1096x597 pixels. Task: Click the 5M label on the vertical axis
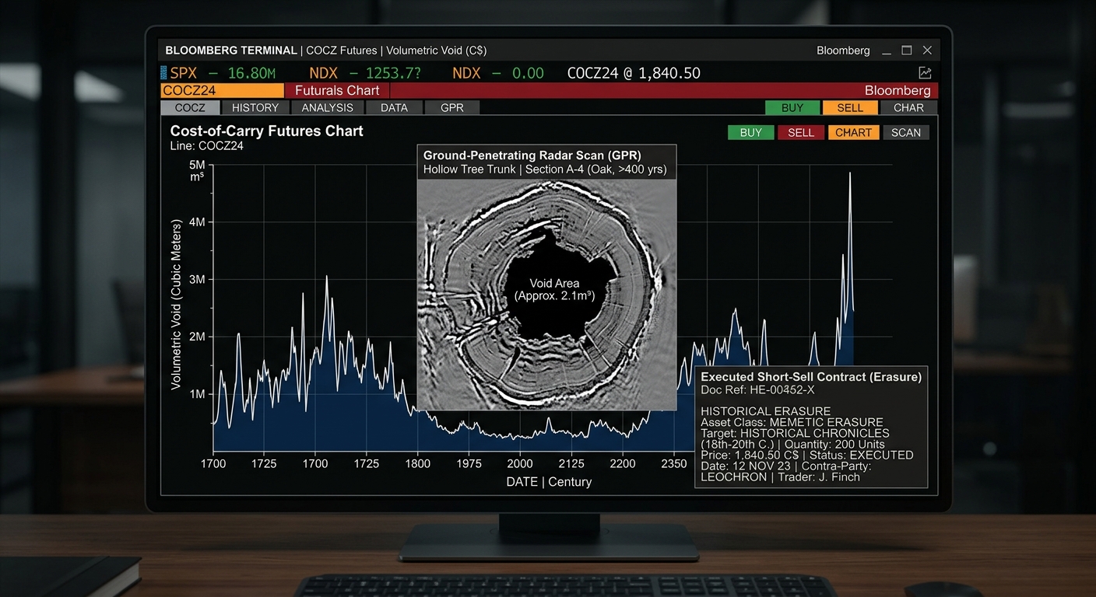pos(197,165)
